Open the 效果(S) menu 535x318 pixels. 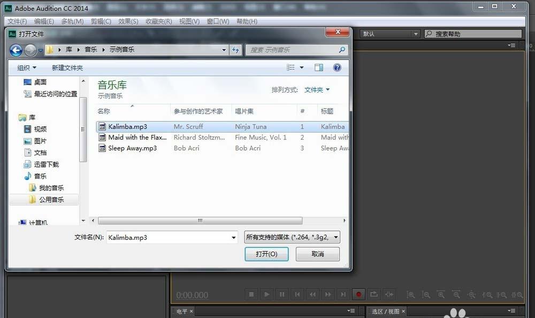click(128, 21)
